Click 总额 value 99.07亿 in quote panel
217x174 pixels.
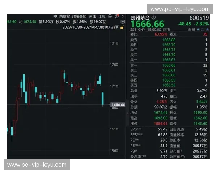pyautogui.click(x=161, y=107)
